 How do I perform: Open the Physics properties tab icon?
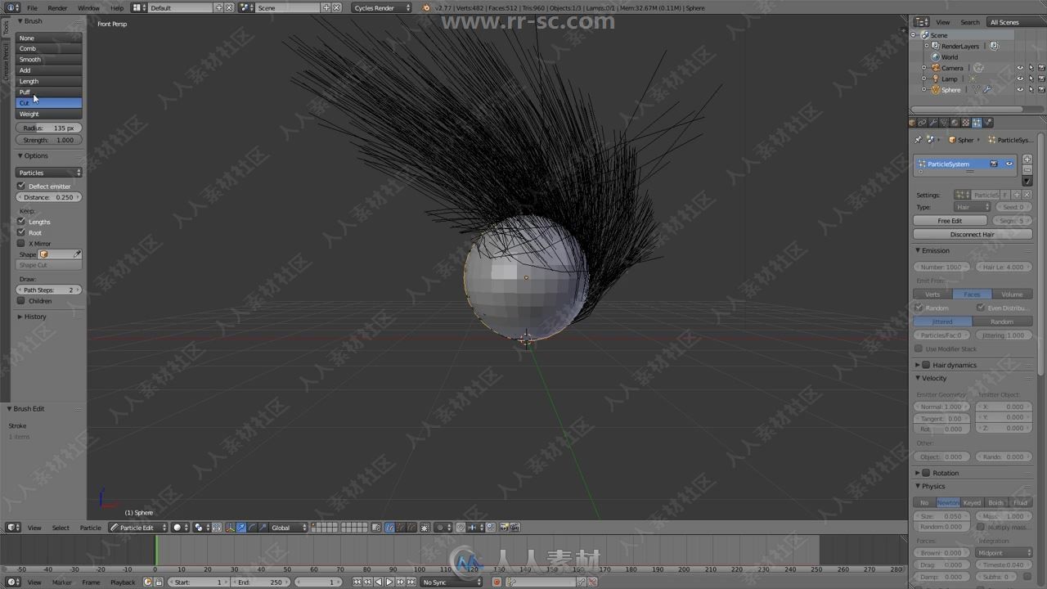[x=988, y=123]
